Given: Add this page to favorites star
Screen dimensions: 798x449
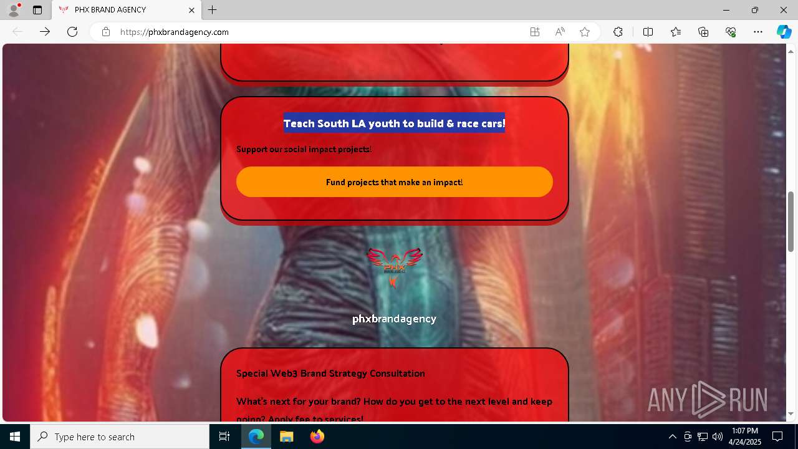Looking at the screenshot, I should (x=585, y=32).
